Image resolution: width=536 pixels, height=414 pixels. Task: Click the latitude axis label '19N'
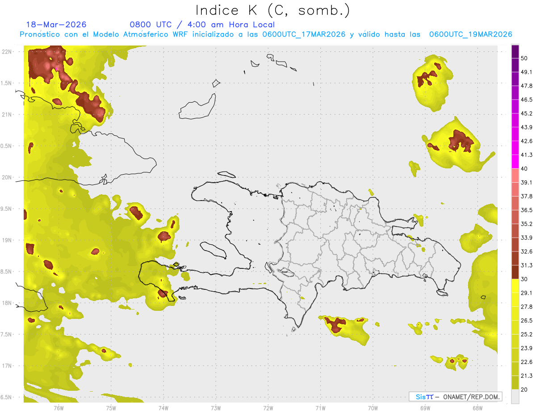[6, 240]
